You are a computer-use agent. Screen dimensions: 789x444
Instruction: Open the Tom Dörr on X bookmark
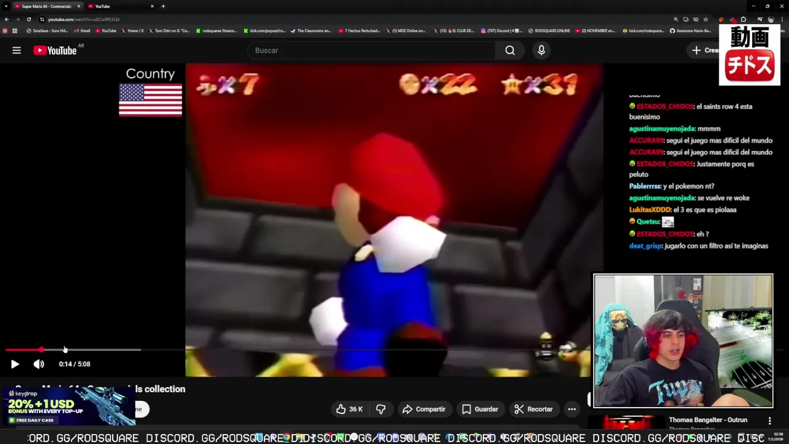pyautogui.click(x=169, y=30)
